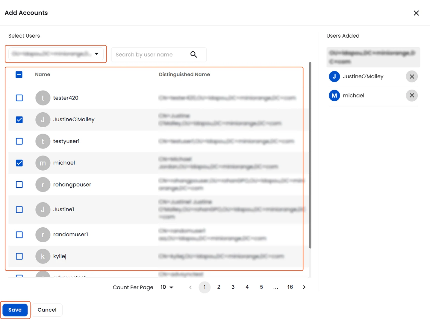Click the Save button
430x323 pixels.
tap(15, 310)
